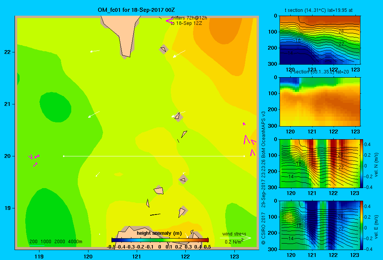Click contour label 26 in the temperature section
Screen dimensions: 383x260
[341, 31]
